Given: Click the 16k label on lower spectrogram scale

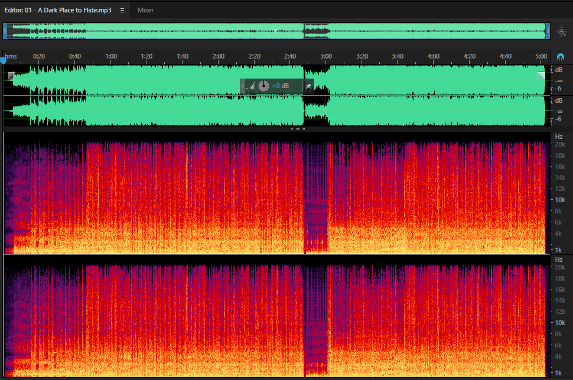Looking at the screenshot, I should pyautogui.click(x=560, y=290).
